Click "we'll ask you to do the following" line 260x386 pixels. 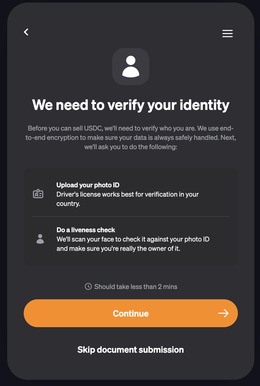coord(131,147)
